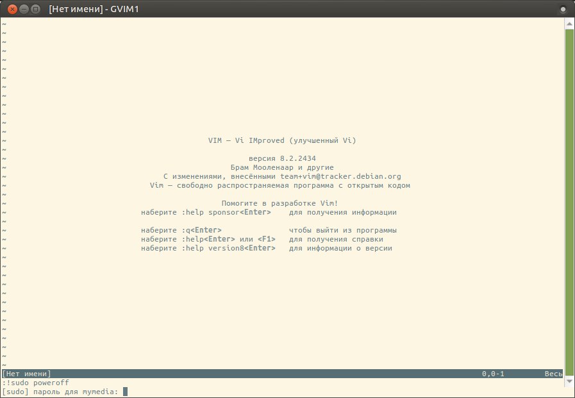Viewport: 575px width, 398px height.
Task: Click 'для получения информации' text
Action: tap(342, 212)
